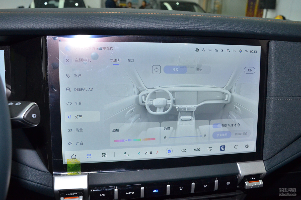Switch to the 车灯 tab

[131, 60]
